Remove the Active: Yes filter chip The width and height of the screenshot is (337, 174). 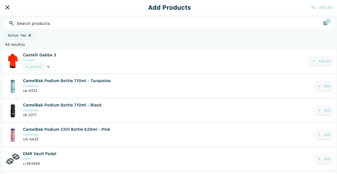coord(30,35)
